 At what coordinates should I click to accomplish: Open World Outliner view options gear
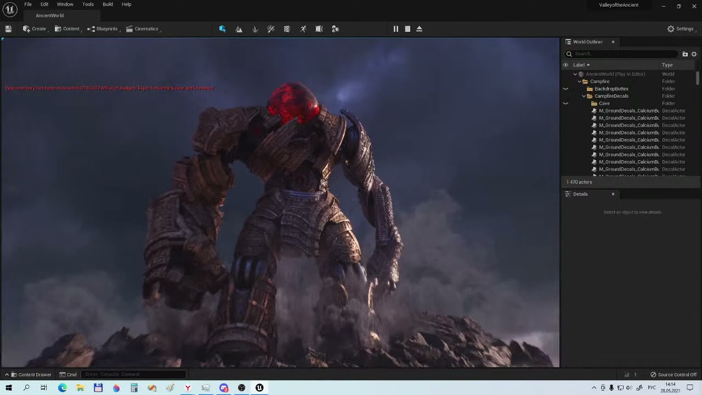point(694,54)
